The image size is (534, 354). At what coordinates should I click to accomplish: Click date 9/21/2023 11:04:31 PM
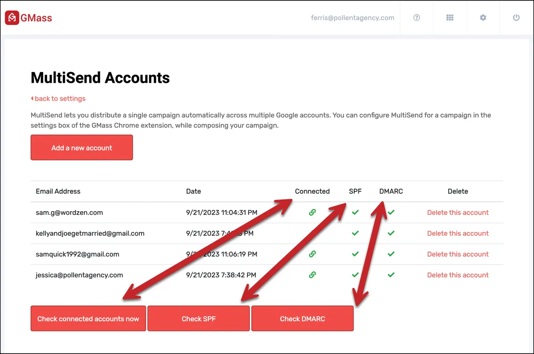(x=222, y=213)
